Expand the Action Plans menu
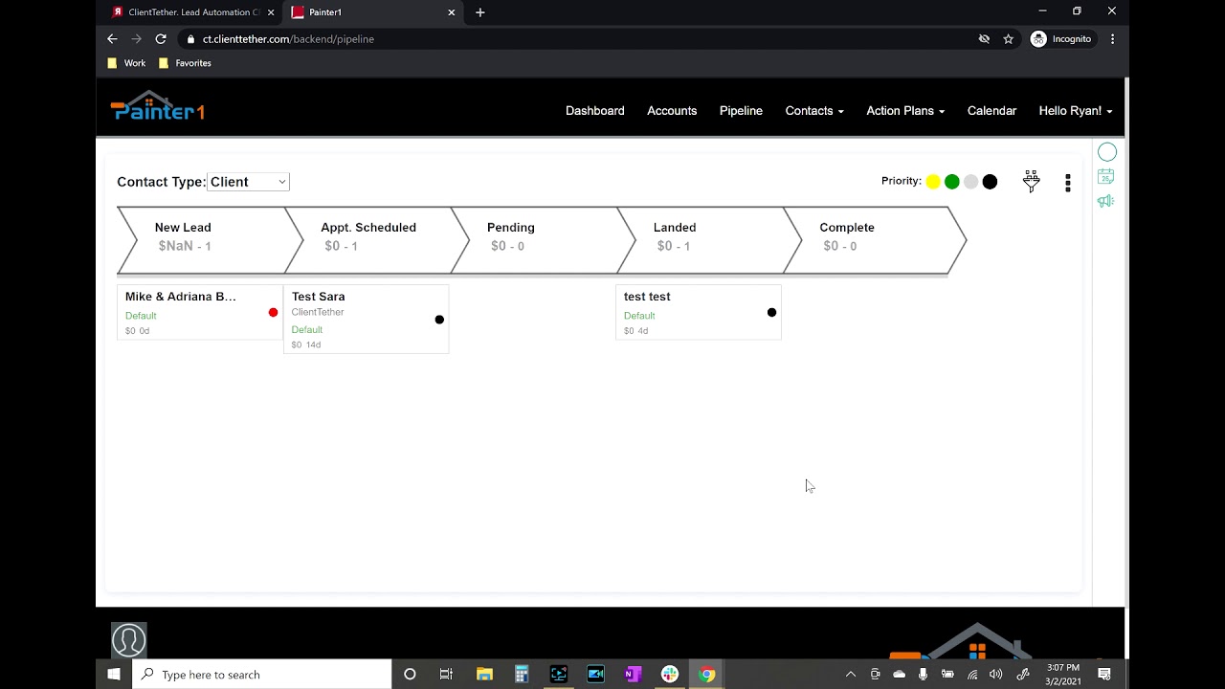Viewport: 1225px width, 689px height. [x=905, y=111]
